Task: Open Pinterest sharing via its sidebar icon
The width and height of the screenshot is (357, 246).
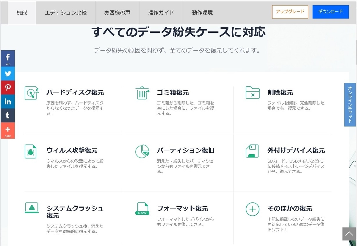Action: pos(8,87)
